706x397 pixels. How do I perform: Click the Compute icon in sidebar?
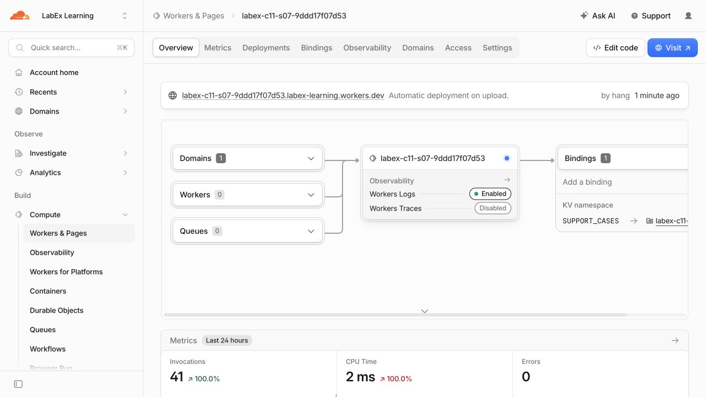(x=19, y=214)
